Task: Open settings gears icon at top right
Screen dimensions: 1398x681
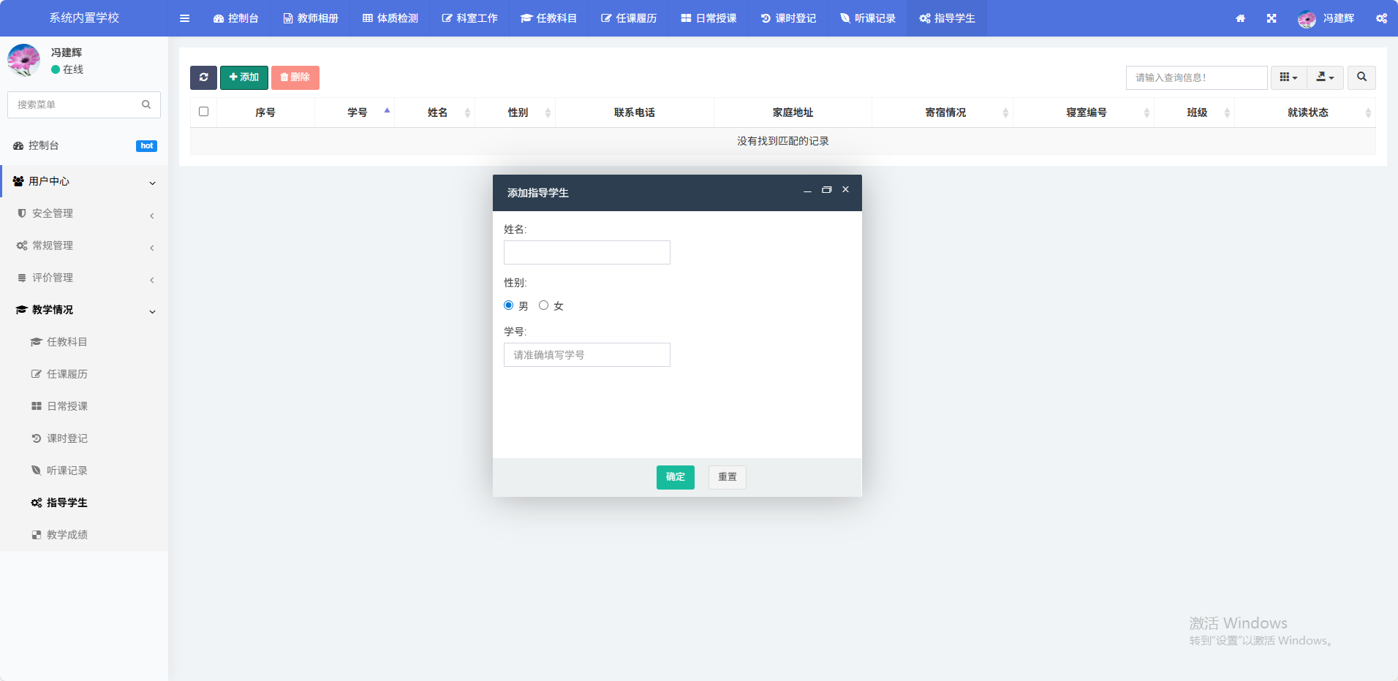Action: click(1381, 18)
